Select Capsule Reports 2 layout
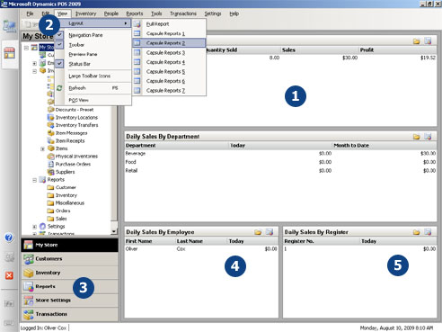This screenshot has height=332, width=442. pyautogui.click(x=169, y=43)
